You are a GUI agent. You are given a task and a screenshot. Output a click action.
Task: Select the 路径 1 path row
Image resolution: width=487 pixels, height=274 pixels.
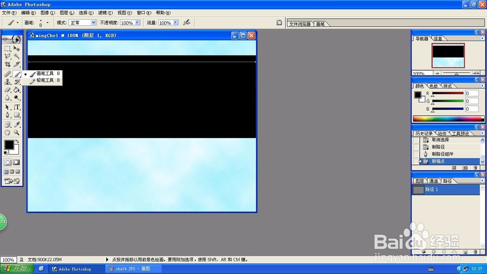pyautogui.click(x=446, y=189)
